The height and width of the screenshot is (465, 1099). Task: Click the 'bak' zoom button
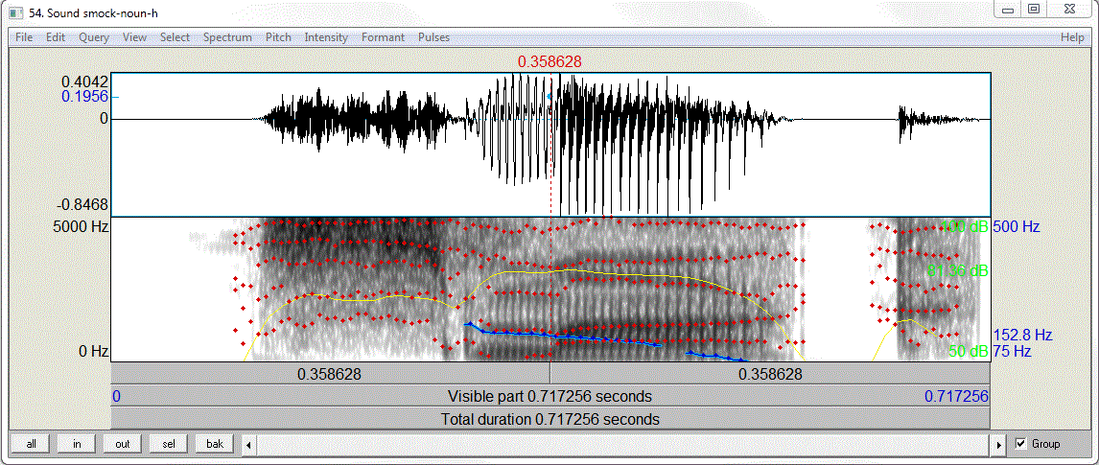[215, 444]
